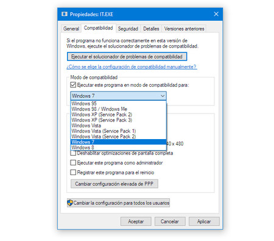Collapse the Windows 7 compatibility dropdown arrow
Screen dimensions: 274x241
coord(163,96)
